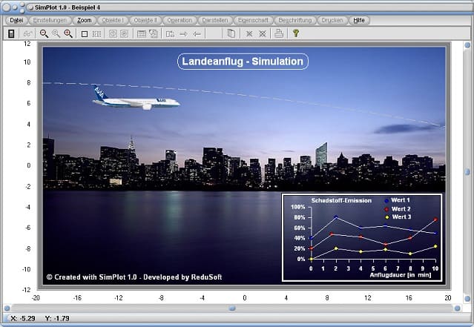474x327 pixels.
Task: Click the 'Schadstoff-Emission' chart title
Action: 341,200
